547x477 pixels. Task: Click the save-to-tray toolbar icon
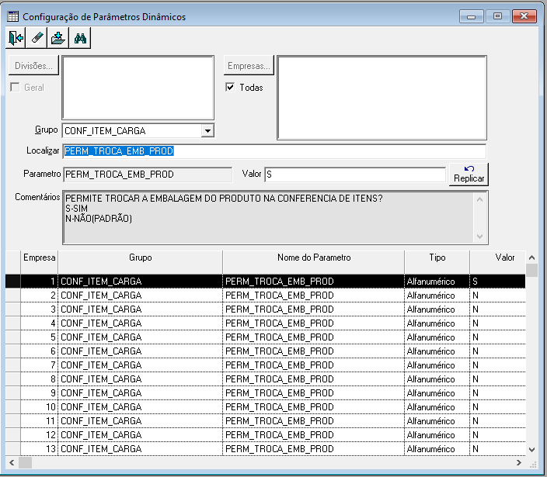coord(58,37)
